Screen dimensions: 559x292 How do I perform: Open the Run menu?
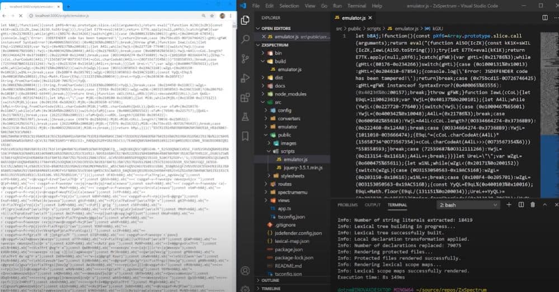pos(337,6)
